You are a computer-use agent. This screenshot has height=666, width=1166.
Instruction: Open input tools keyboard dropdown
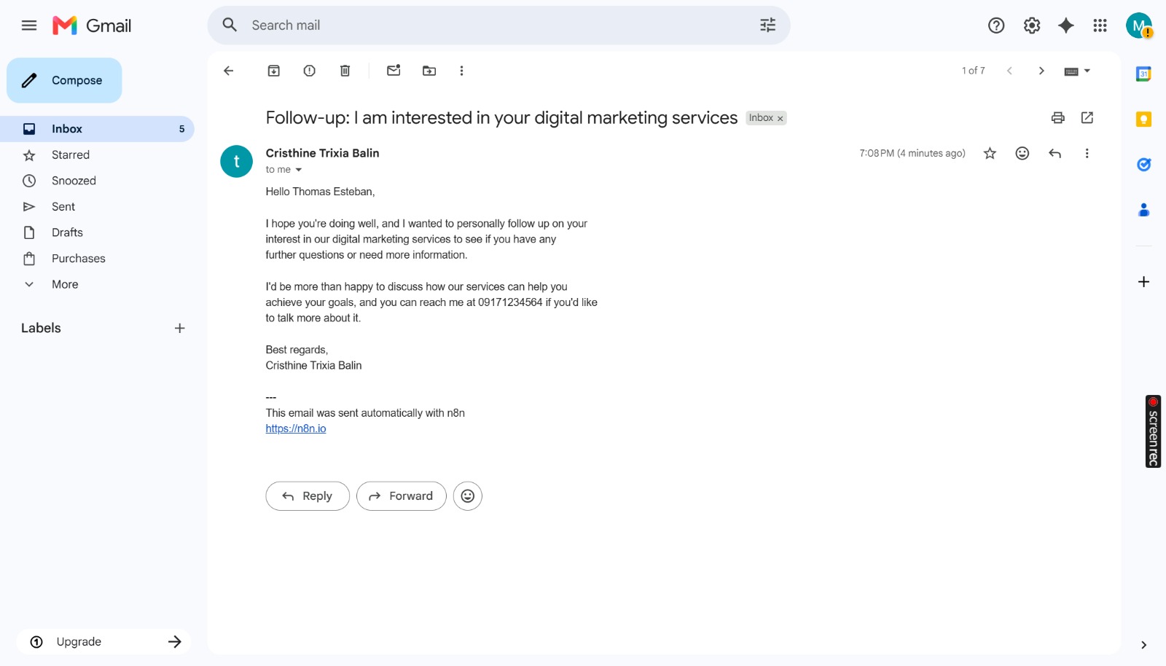[x=1077, y=71]
